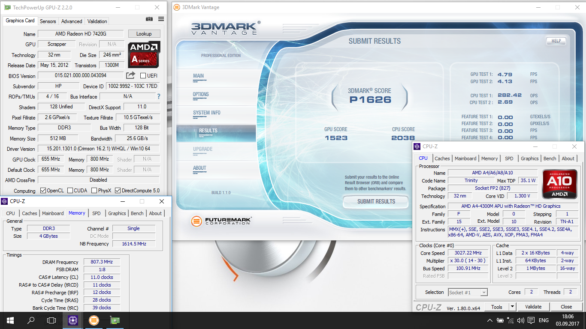
Task: Open SPD tab in CPU-Z memory window
Action: [97, 213]
